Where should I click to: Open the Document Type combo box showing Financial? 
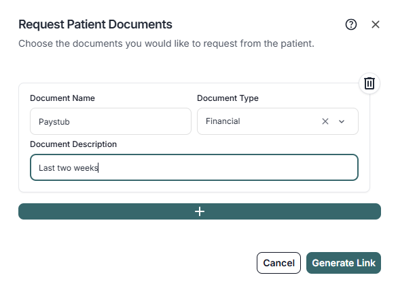pos(278,121)
